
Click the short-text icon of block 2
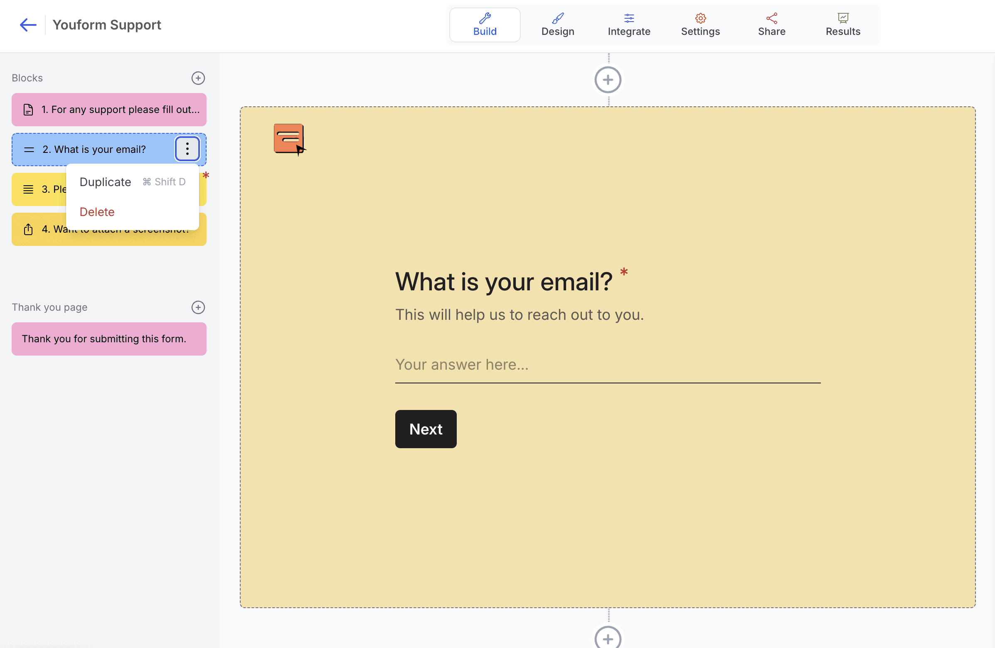29,150
